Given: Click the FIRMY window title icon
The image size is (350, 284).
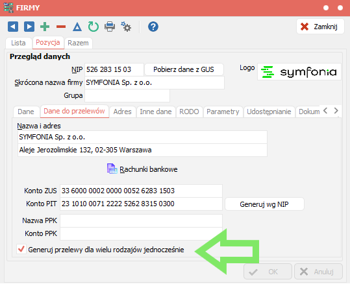Looking at the screenshot, I should click(x=8, y=8).
